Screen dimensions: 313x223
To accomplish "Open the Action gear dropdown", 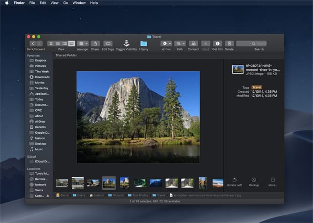I will [166, 43].
